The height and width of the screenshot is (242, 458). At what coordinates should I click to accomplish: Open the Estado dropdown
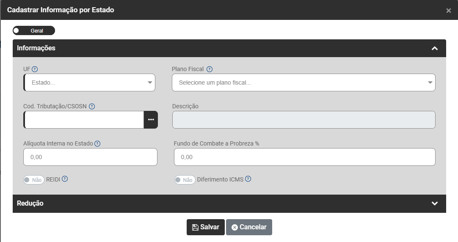pyautogui.click(x=90, y=82)
